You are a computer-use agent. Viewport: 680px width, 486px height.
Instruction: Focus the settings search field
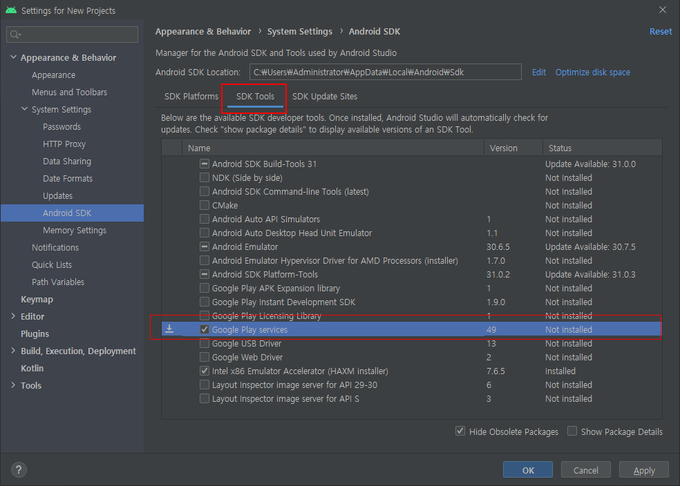coord(73,35)
